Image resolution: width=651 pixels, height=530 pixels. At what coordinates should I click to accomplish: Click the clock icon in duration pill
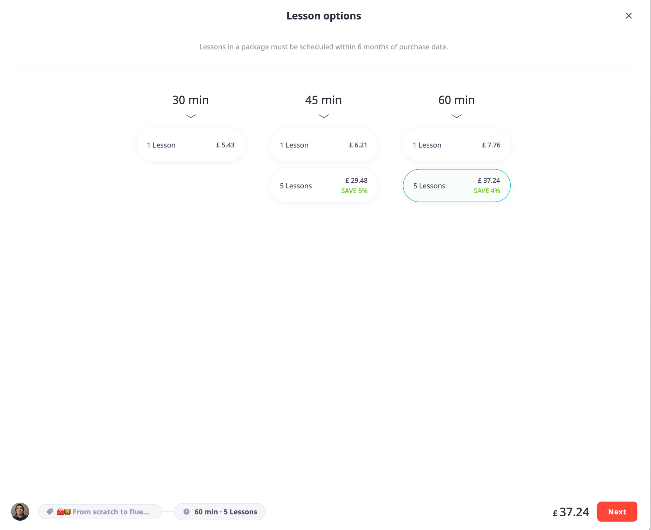click(187, 511)
